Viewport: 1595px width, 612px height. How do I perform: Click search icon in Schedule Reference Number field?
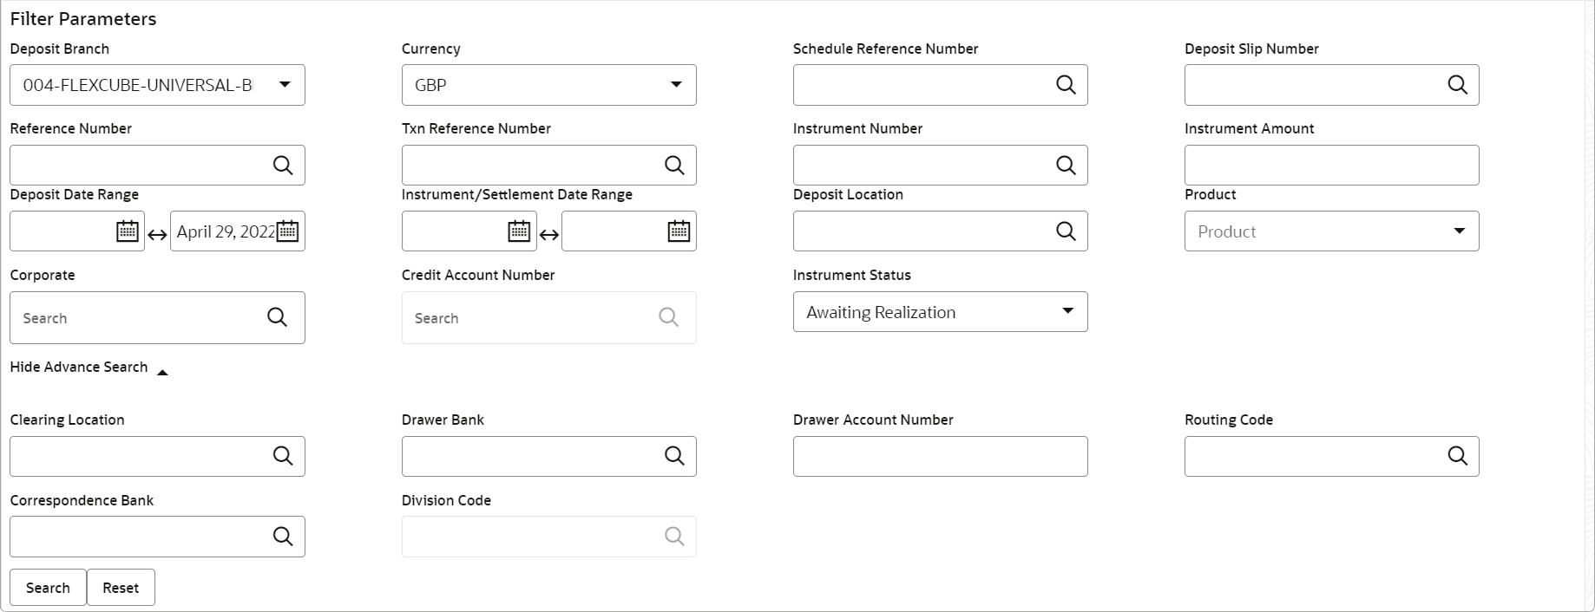(1066, 85)
